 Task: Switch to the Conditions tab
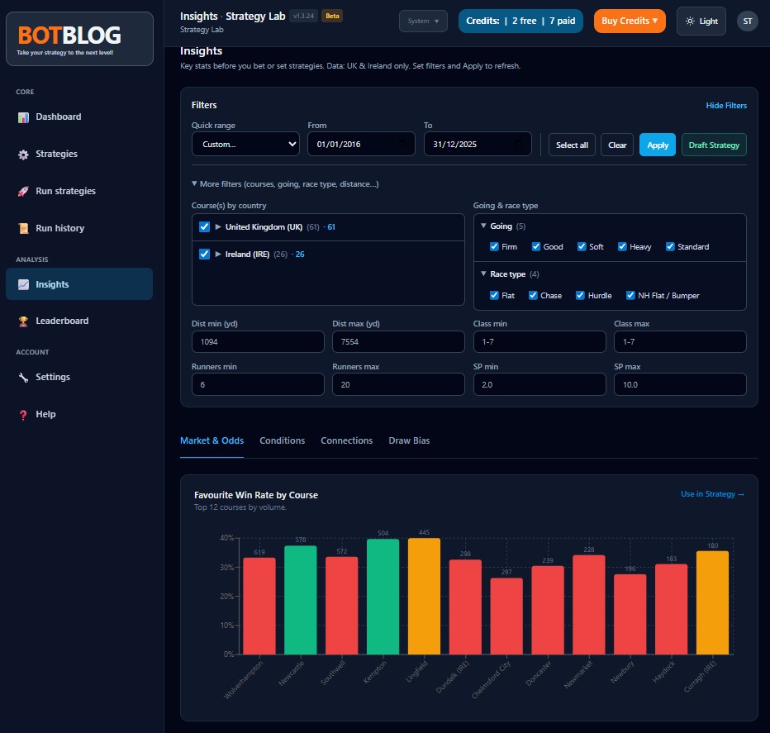282,440
